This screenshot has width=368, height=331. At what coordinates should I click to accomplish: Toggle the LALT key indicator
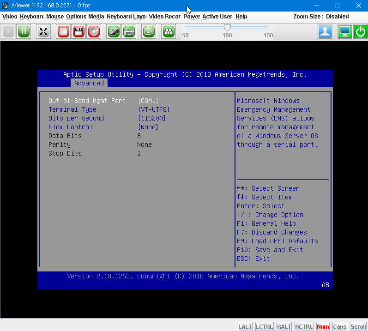[245, 326]
